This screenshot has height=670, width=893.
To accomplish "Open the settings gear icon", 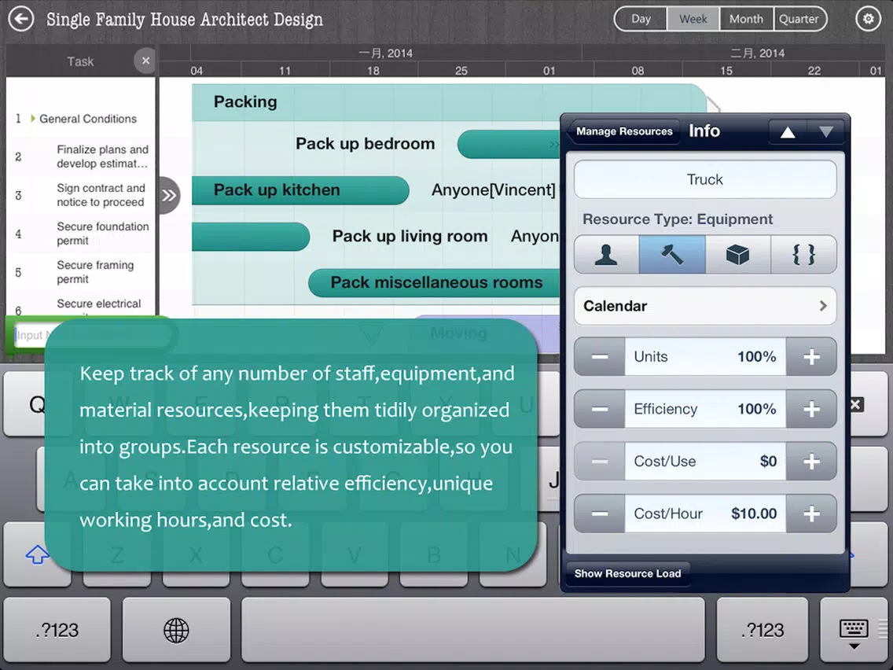I will 868,19.
